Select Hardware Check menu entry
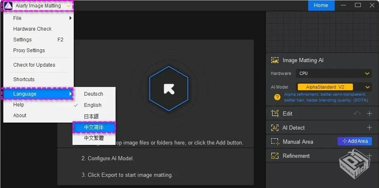 pyautogui.click(x=39, y=29)
